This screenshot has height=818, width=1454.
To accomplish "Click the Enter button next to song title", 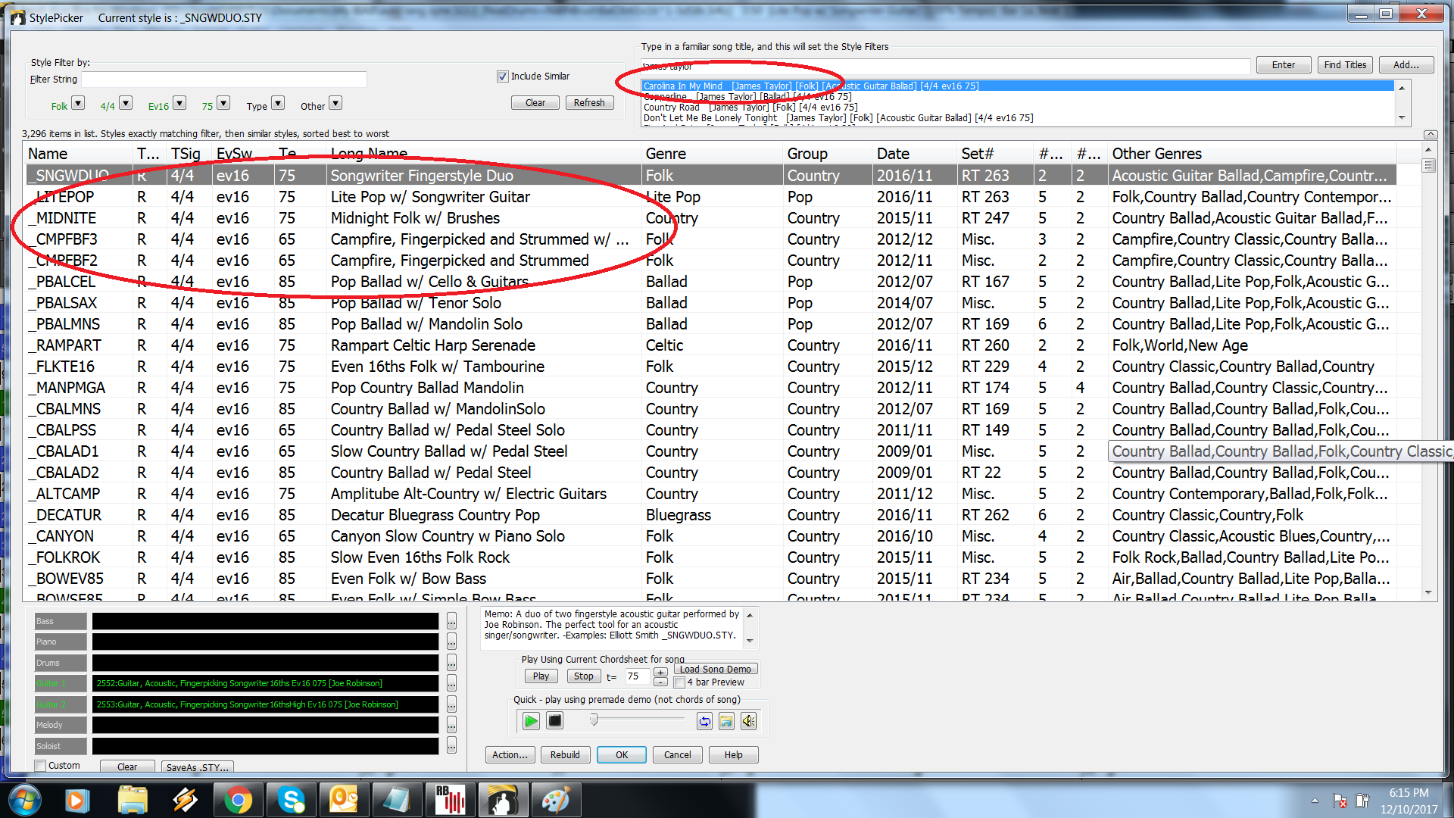I will coord(1284,65).
